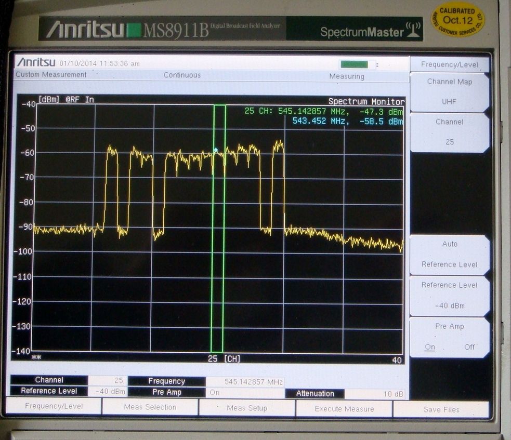Click the Attenuation label
511x440 pixels.
click(315, 394)
